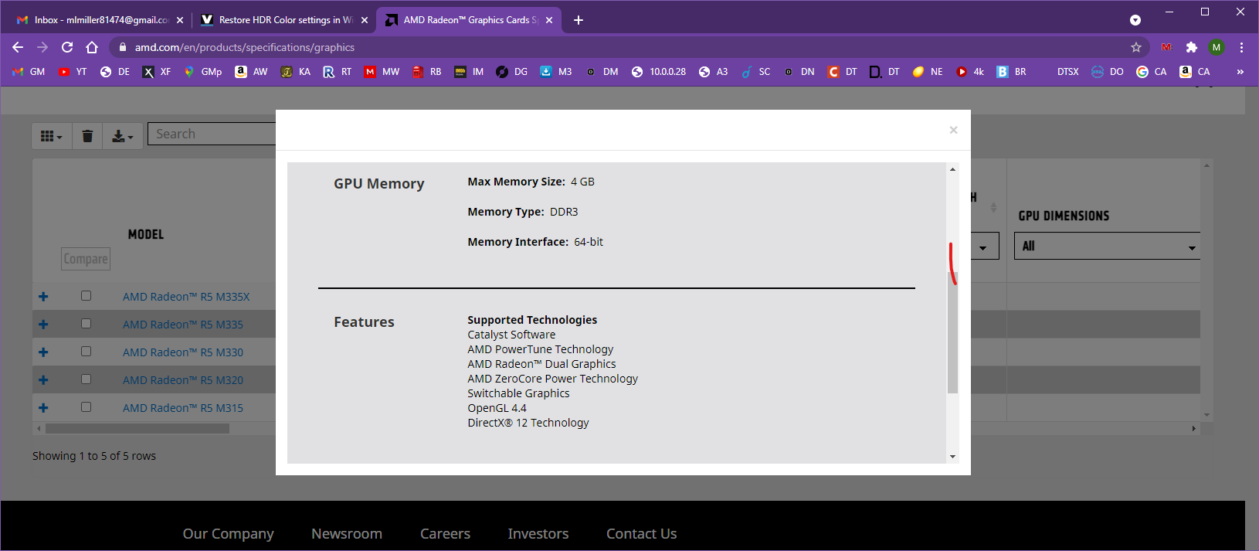Click the trash delete icon in table toolbar
The width and height of the screenshot is (1259, 551).
pos(87,136)
